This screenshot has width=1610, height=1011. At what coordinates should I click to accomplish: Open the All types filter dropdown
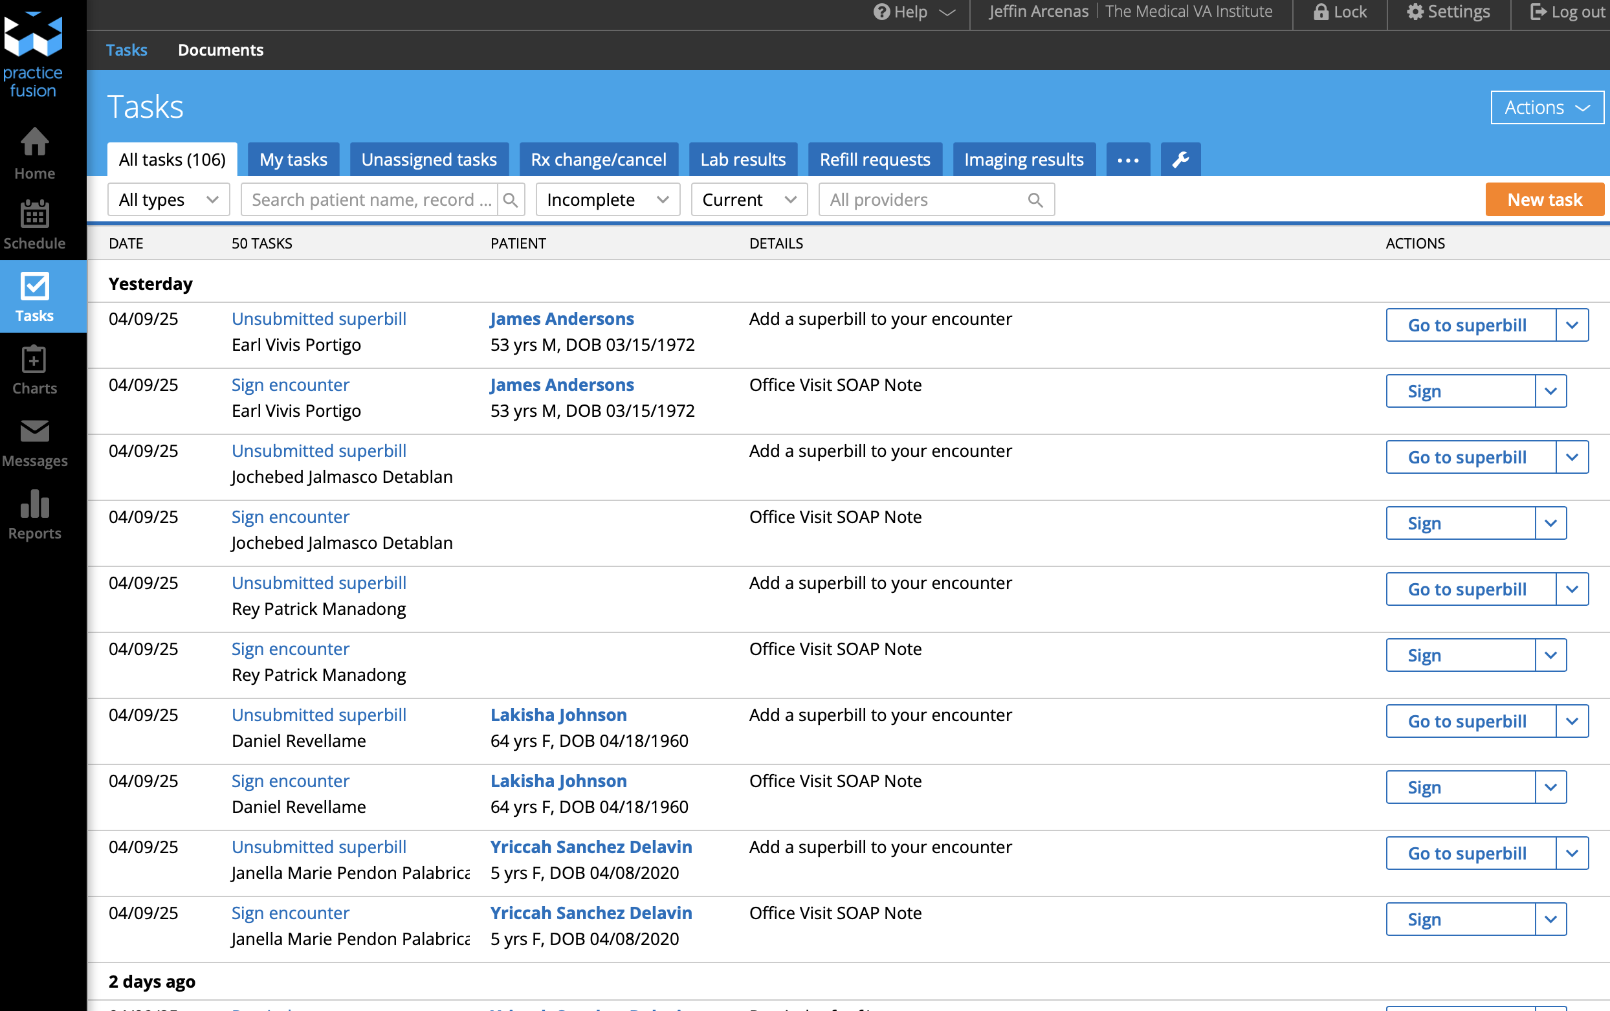(168, 200)
